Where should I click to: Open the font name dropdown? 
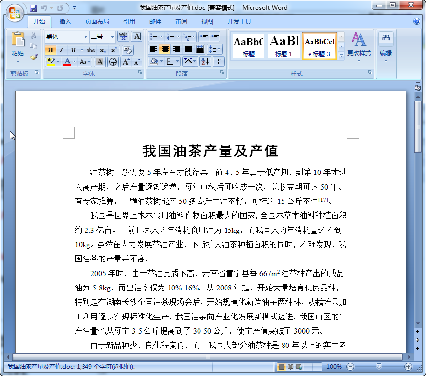point(85,36)
